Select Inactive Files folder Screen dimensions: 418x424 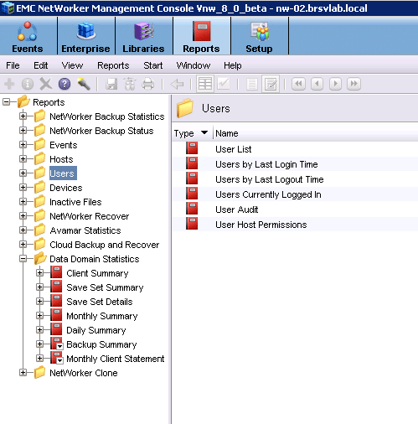coord(75,202)
